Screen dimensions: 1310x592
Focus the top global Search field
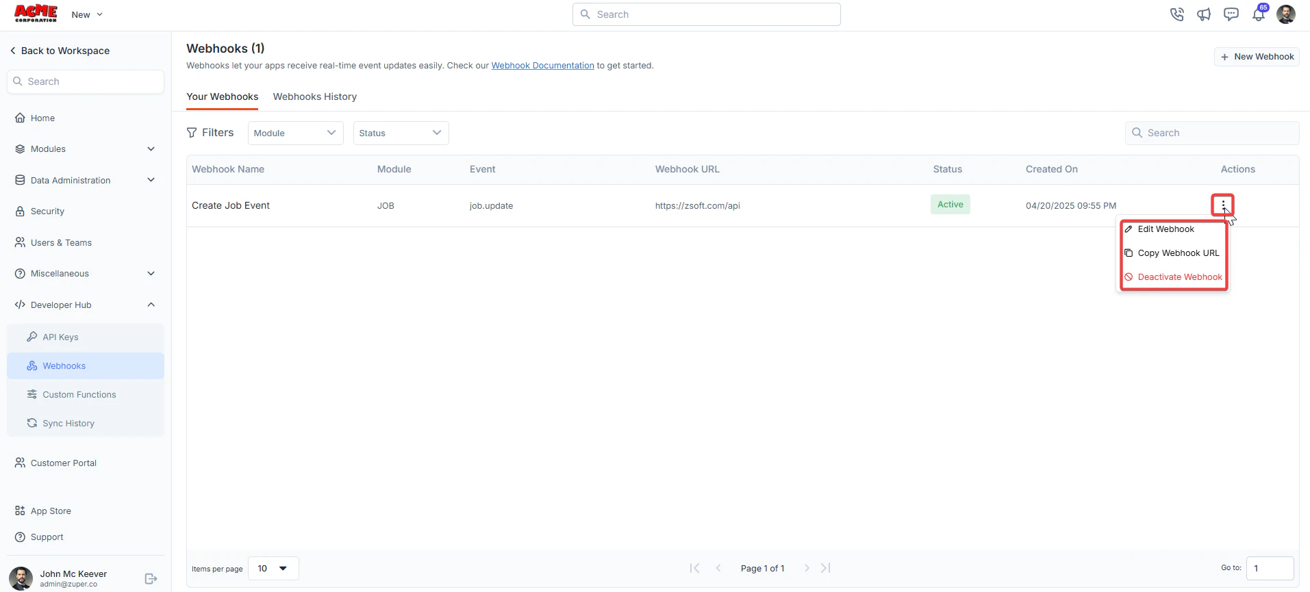pyautogui.click(x=706, y=14)
